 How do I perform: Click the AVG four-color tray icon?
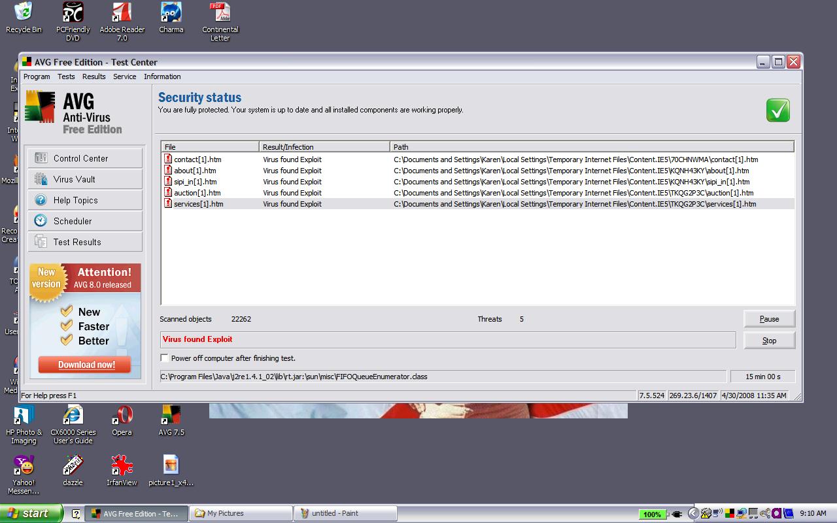point(730,513)
